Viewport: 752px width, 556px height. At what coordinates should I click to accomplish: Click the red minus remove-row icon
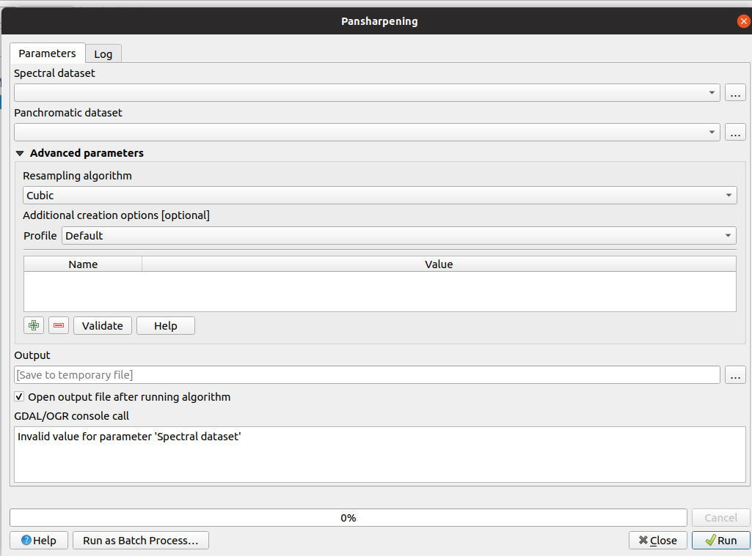coord(59,325)
